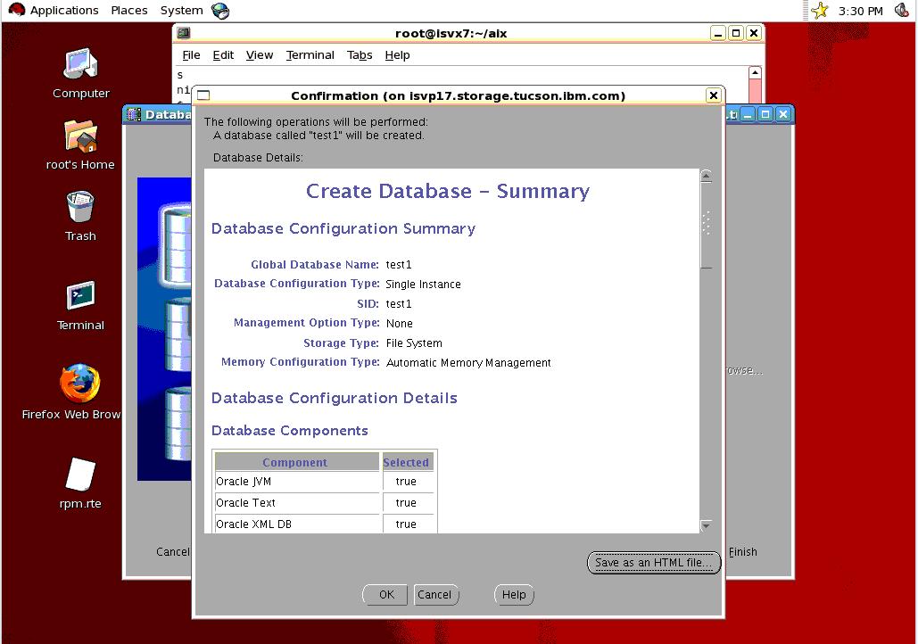918x644 pixels.
Task: Click Help in the Confirmation dialog
Action: tap(514, 595)
